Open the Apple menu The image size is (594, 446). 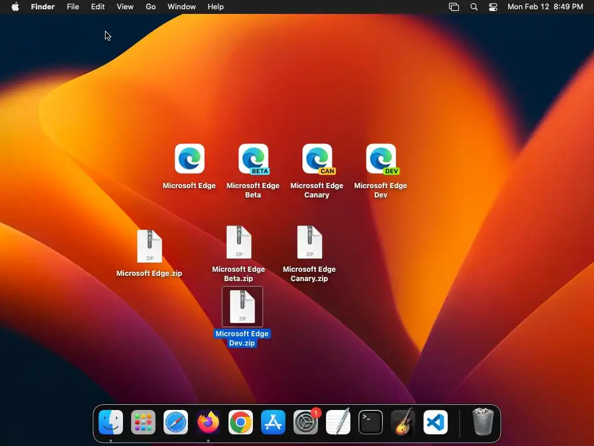click(x=15, y=7)
